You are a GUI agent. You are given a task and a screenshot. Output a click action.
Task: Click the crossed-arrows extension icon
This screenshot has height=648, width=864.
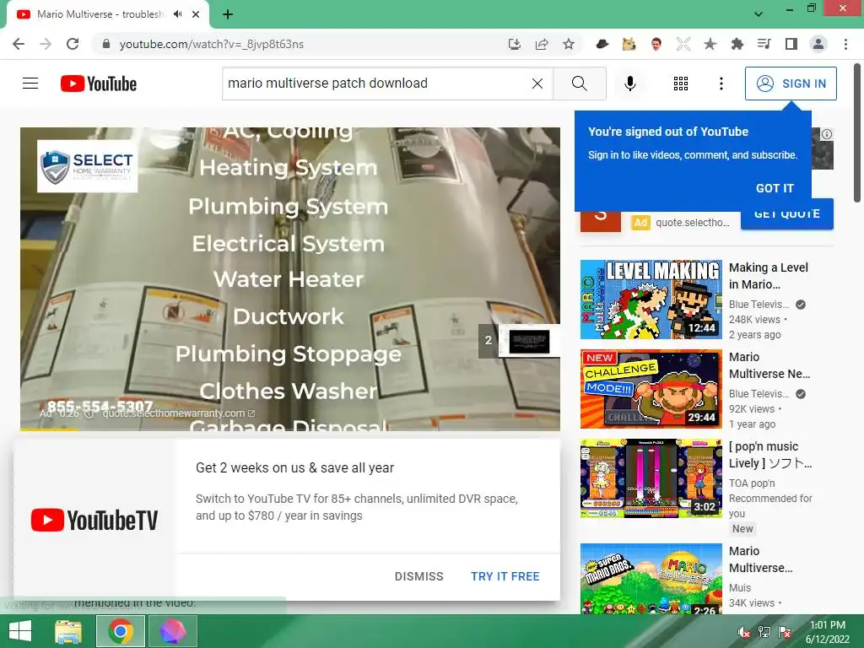click(x=683, y=44)
